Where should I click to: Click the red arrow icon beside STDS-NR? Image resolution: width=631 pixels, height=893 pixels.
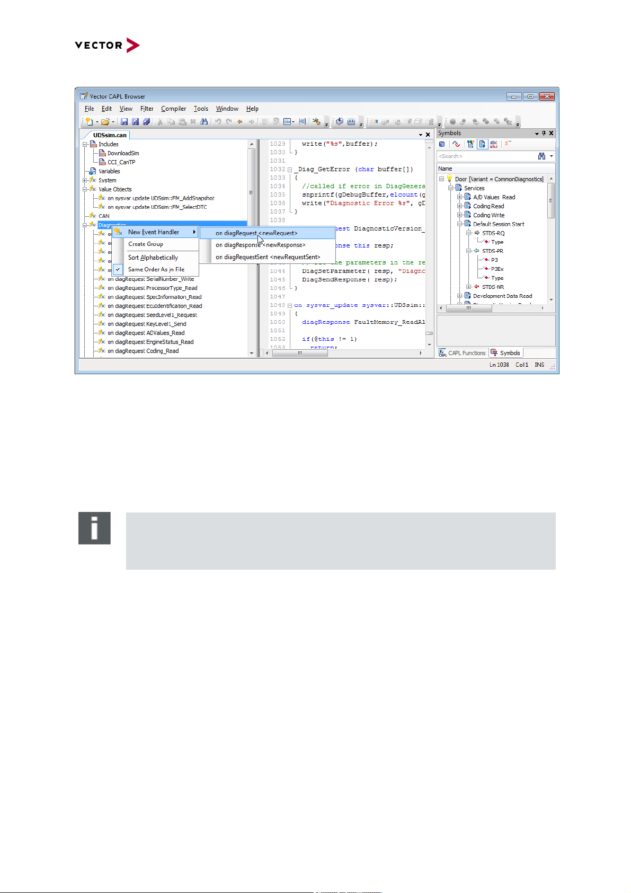(x=477, y=287)
